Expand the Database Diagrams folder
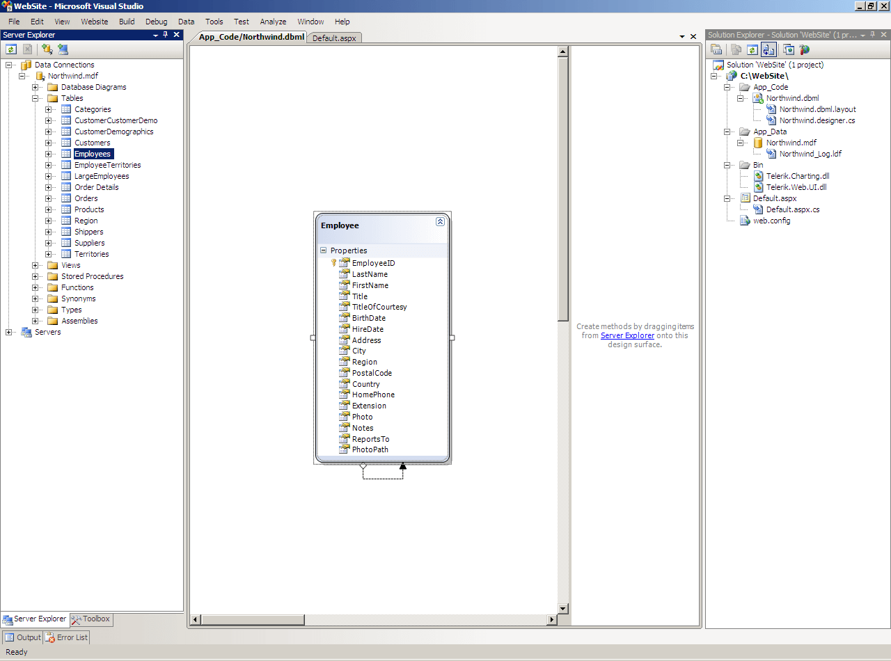 (35, 87)
